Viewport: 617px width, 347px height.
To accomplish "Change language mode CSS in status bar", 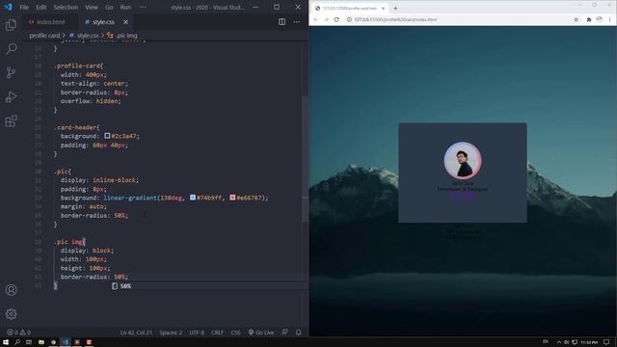I will coord(235,333).
